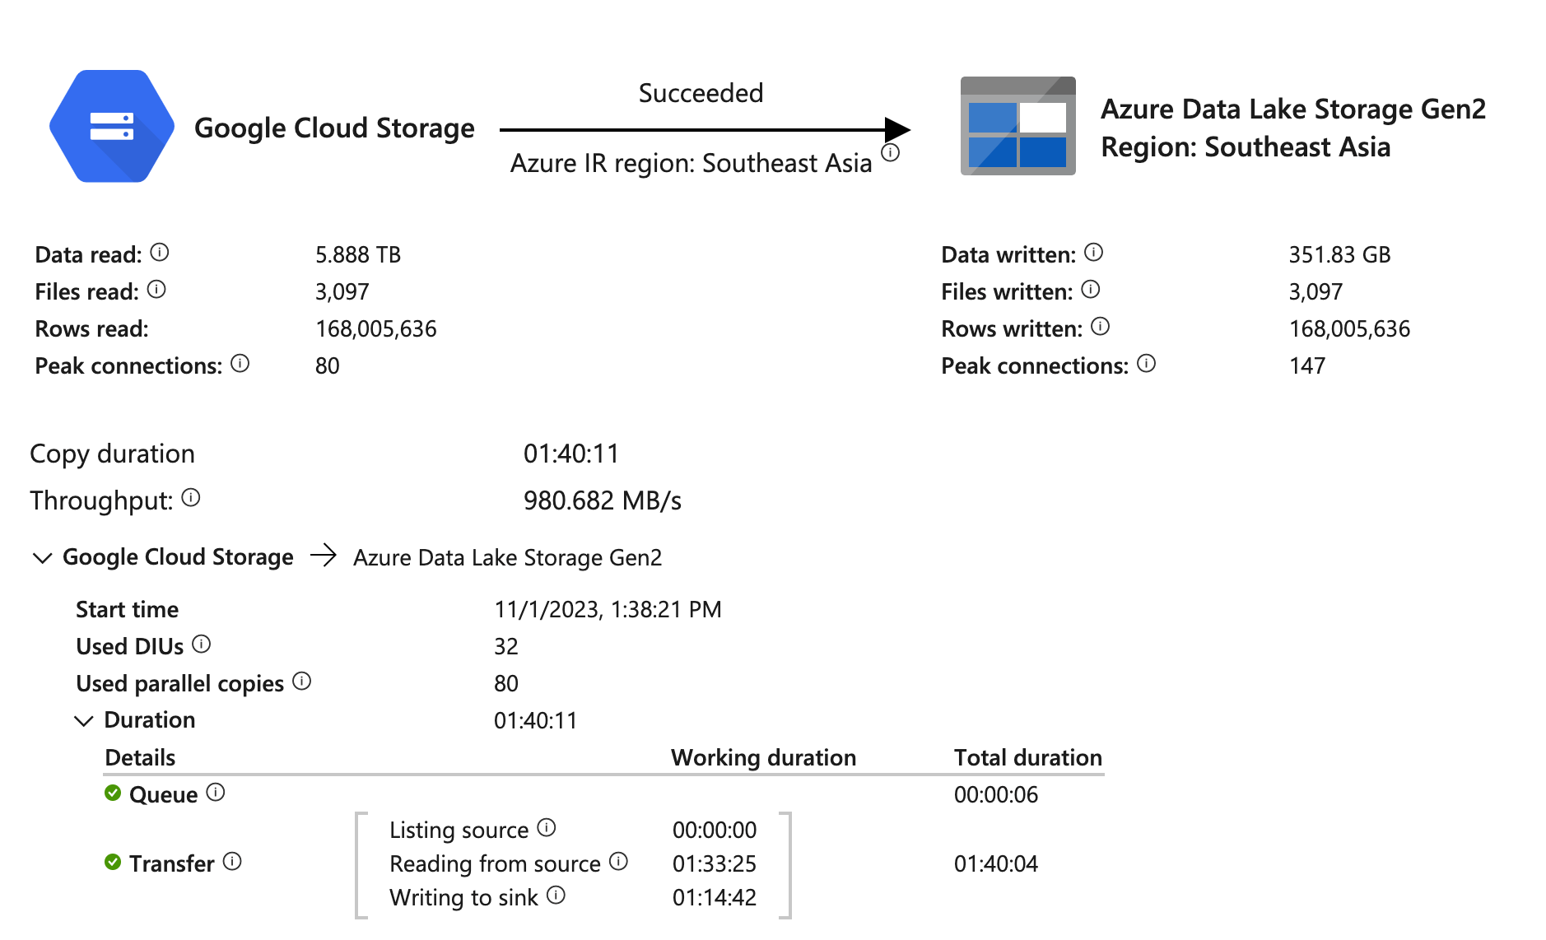Click the Succeeded status text
The height and width of the screenshot is (940, 1546).
[x=701, y=93]
